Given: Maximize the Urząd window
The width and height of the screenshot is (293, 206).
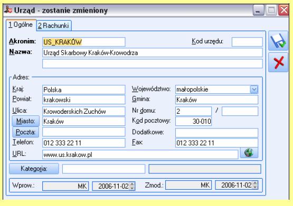Looking at the screenshot, I should click(271, 10).
